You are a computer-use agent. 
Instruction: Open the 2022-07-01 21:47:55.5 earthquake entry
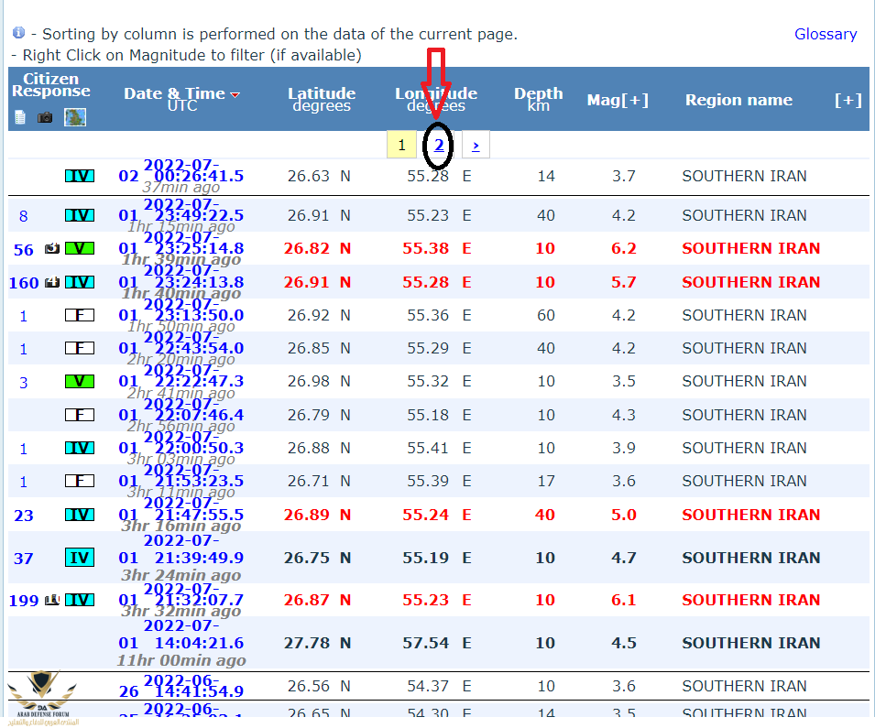[181, 515]
